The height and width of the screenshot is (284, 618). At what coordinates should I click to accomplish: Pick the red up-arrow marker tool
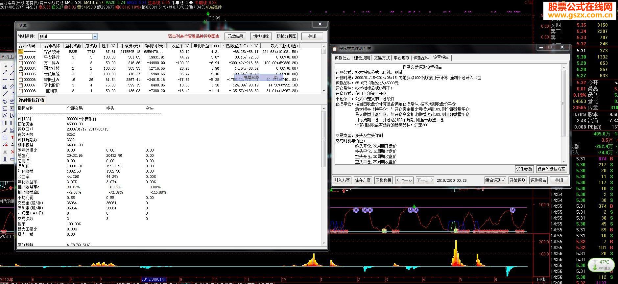click(12, 137)
